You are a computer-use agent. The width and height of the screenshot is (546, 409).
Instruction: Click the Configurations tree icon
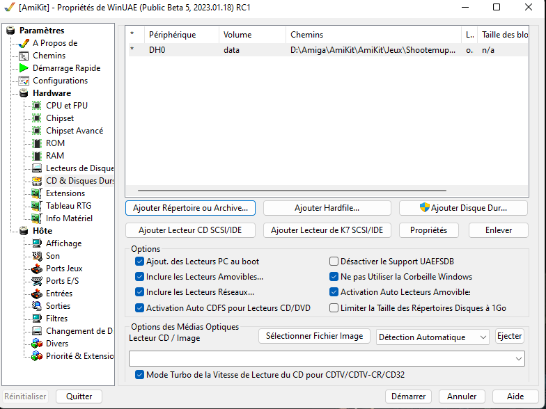pos(24,81)
